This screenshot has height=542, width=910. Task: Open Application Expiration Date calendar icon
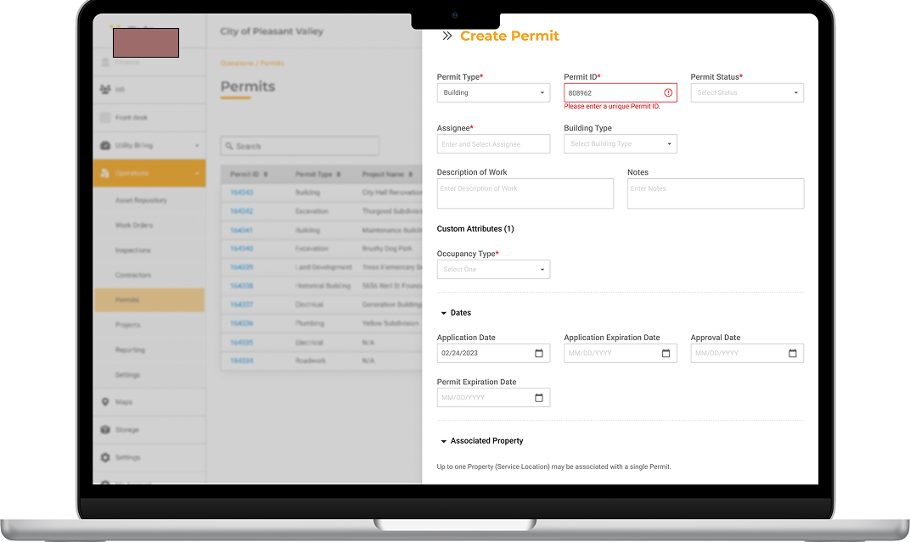[x=666, y=353]
